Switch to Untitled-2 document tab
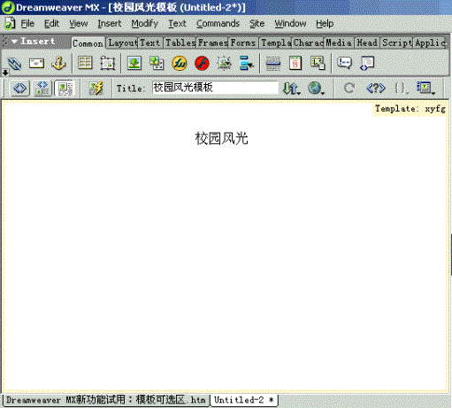 [244, 400]
